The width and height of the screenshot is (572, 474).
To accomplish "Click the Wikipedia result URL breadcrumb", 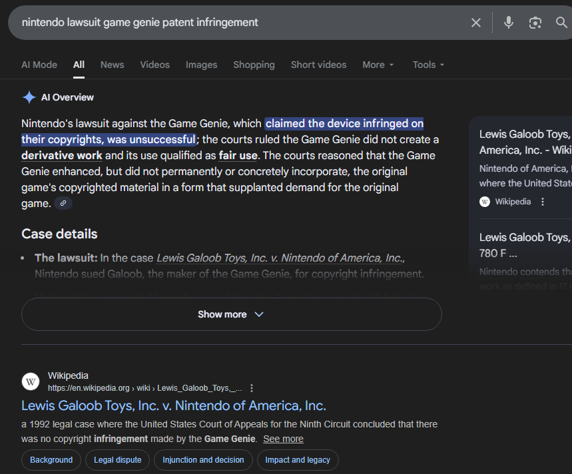I will (144, 388).
